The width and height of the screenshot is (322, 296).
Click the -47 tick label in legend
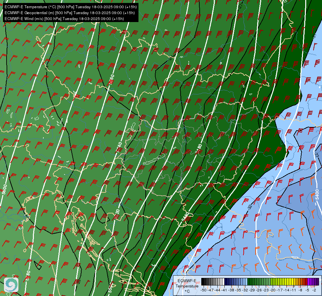pos(210,290)
